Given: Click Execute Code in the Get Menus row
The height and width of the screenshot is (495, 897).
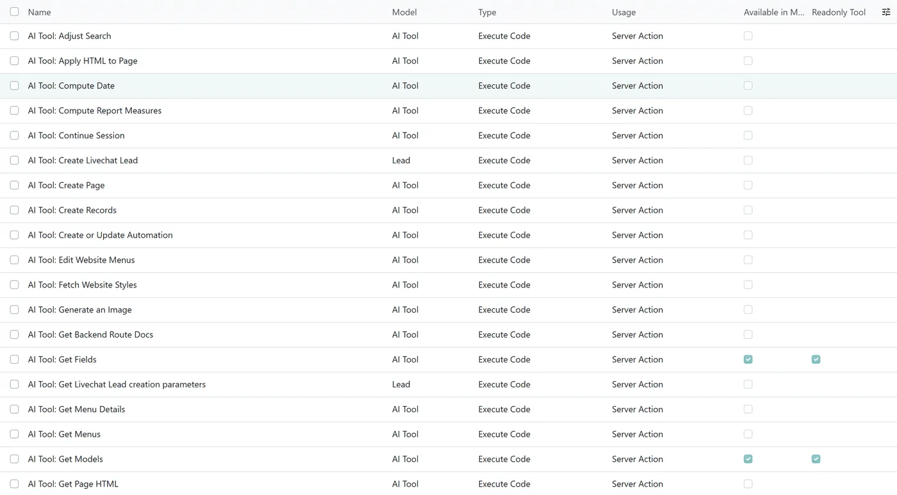Looking at the screenshot, I should (x=504, y=434).
